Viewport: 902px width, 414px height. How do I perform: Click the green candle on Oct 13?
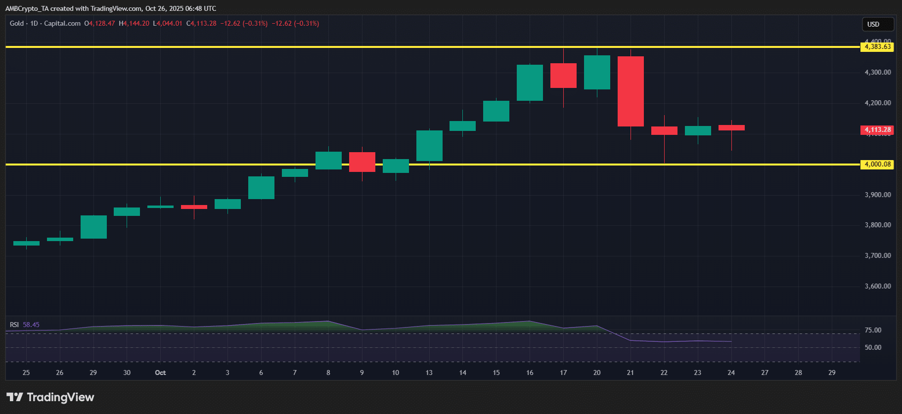[429, 146]
